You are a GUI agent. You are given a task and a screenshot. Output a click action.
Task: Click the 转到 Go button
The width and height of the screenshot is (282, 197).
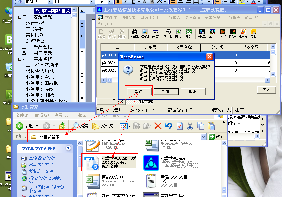point(217,137)
